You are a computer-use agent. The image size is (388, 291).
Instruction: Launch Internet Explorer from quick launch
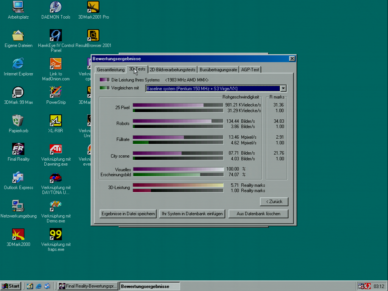[38, 286]
